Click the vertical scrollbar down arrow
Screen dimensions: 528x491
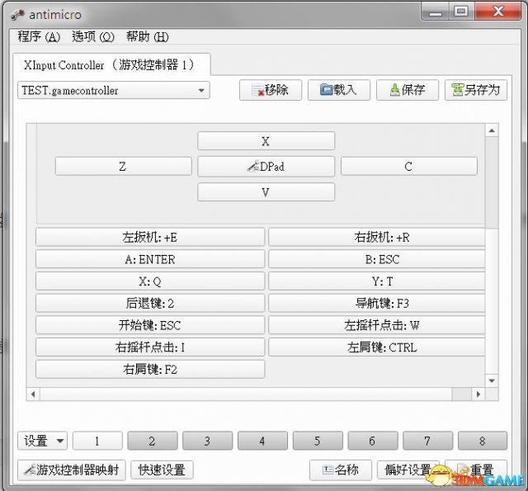(x=492, y=381)
